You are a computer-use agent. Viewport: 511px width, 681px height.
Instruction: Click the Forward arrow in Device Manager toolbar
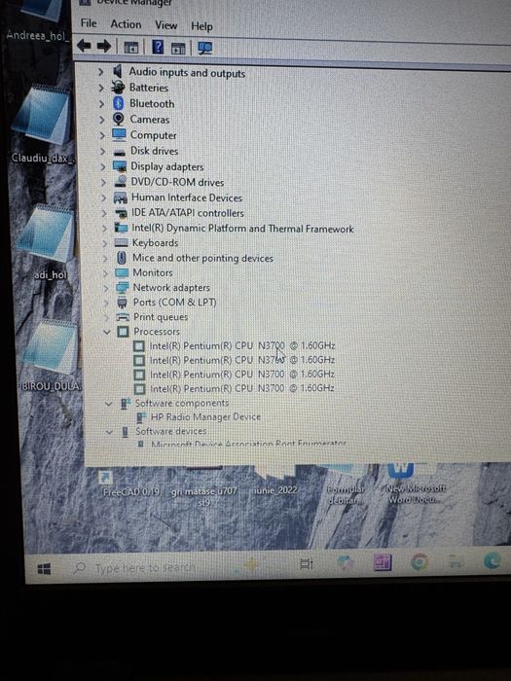[104, 46]
